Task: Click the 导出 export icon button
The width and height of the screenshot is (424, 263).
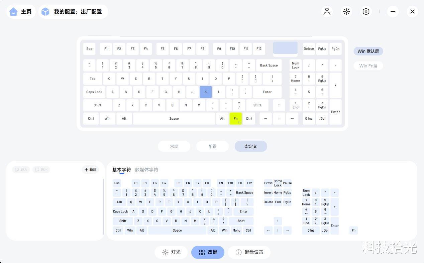Action: (41, 170)
